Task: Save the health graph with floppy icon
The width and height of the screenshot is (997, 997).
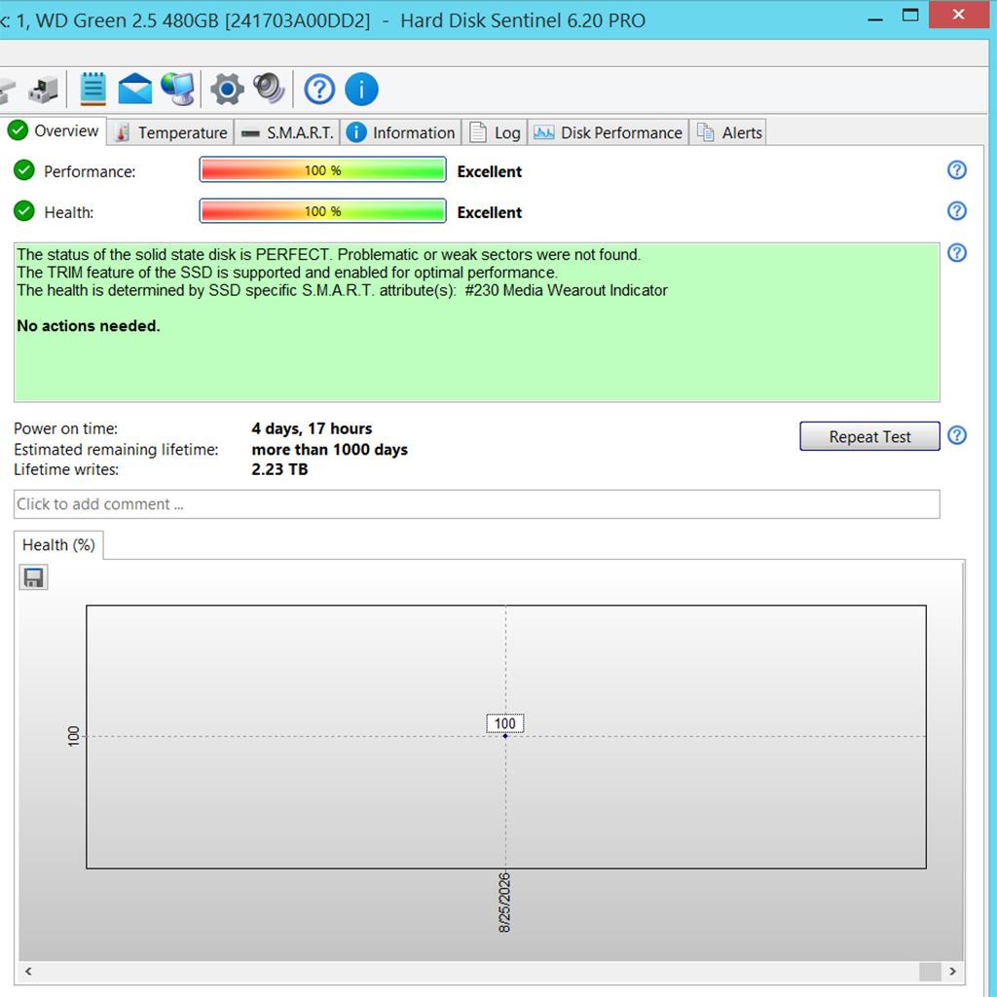Action: click(x=33, y=577)
